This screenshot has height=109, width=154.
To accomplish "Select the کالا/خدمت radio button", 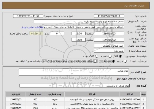I will point(97,56).
